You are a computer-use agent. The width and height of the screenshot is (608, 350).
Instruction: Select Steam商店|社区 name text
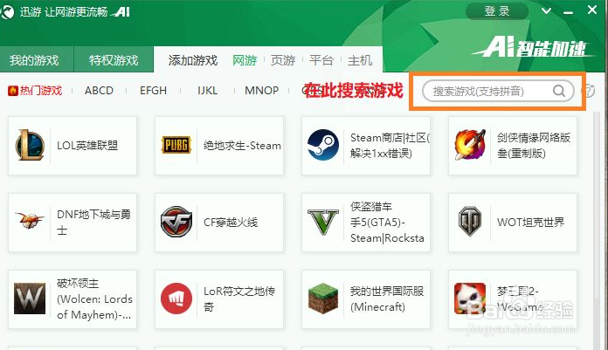(x=390, y=146)
